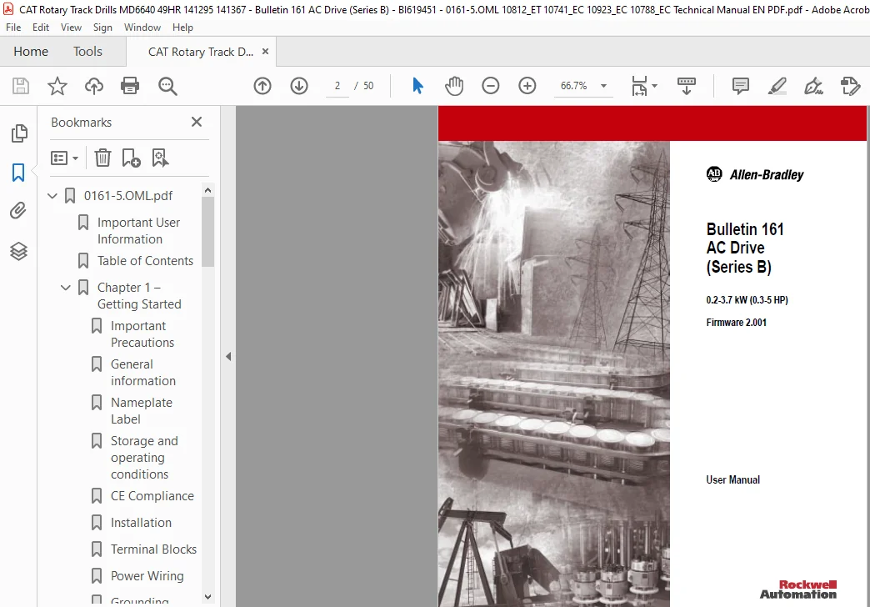This screenshot has width=870, height=607.
Task: Toggle the Bookmarks side panel icon
Action: tap(18, 173)
